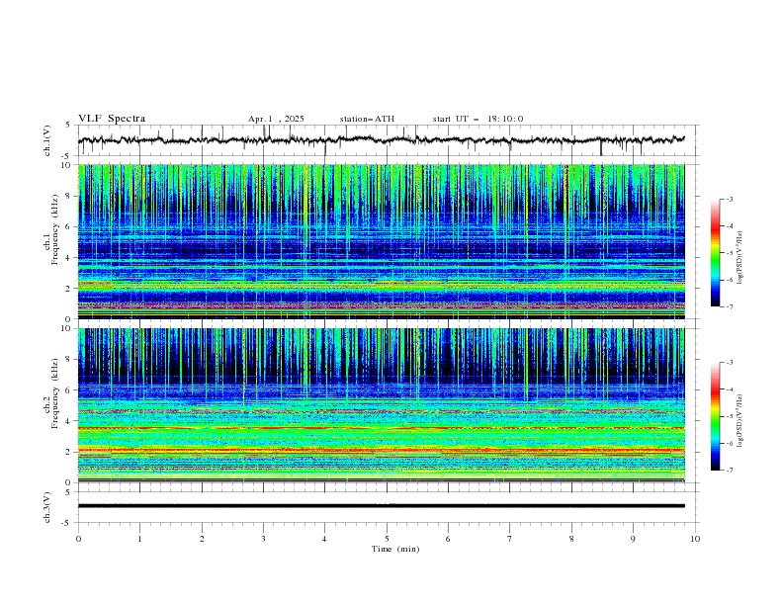Select the lower colorbar "log(PSD)(V²/Hz)" label
The height and width of the screenshot is (605, 783).
click(x=739, y=420)
